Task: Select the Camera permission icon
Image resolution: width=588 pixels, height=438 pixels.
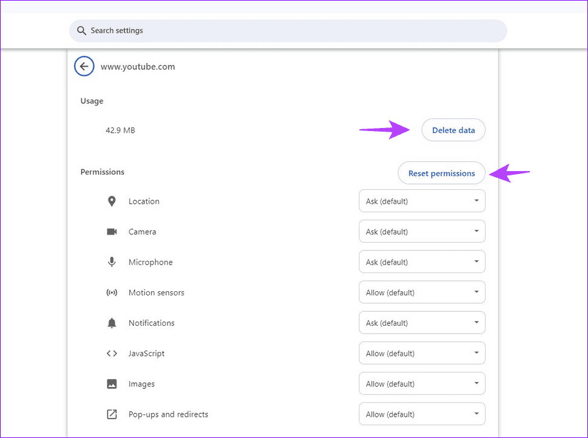Action: pos(112,231)
